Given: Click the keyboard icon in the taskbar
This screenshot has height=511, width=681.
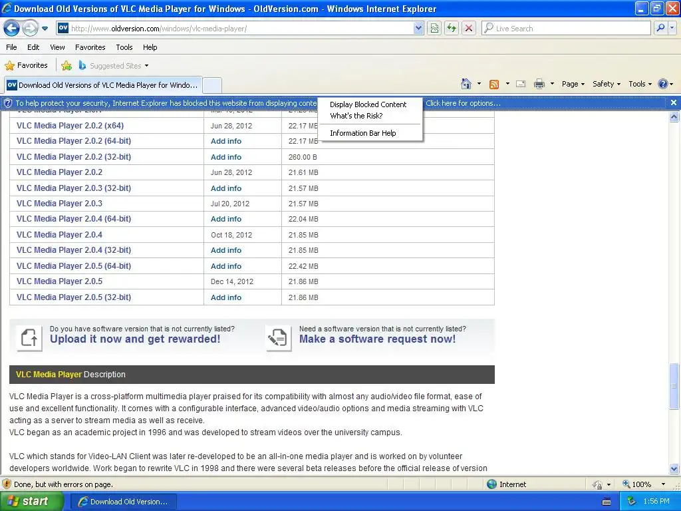Looking at the screenshot, I should coord(607,502).
